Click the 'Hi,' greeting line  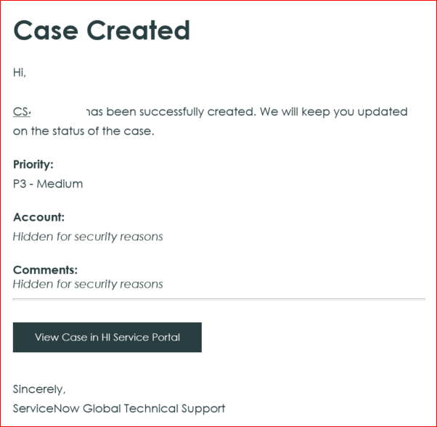[20, 72]
